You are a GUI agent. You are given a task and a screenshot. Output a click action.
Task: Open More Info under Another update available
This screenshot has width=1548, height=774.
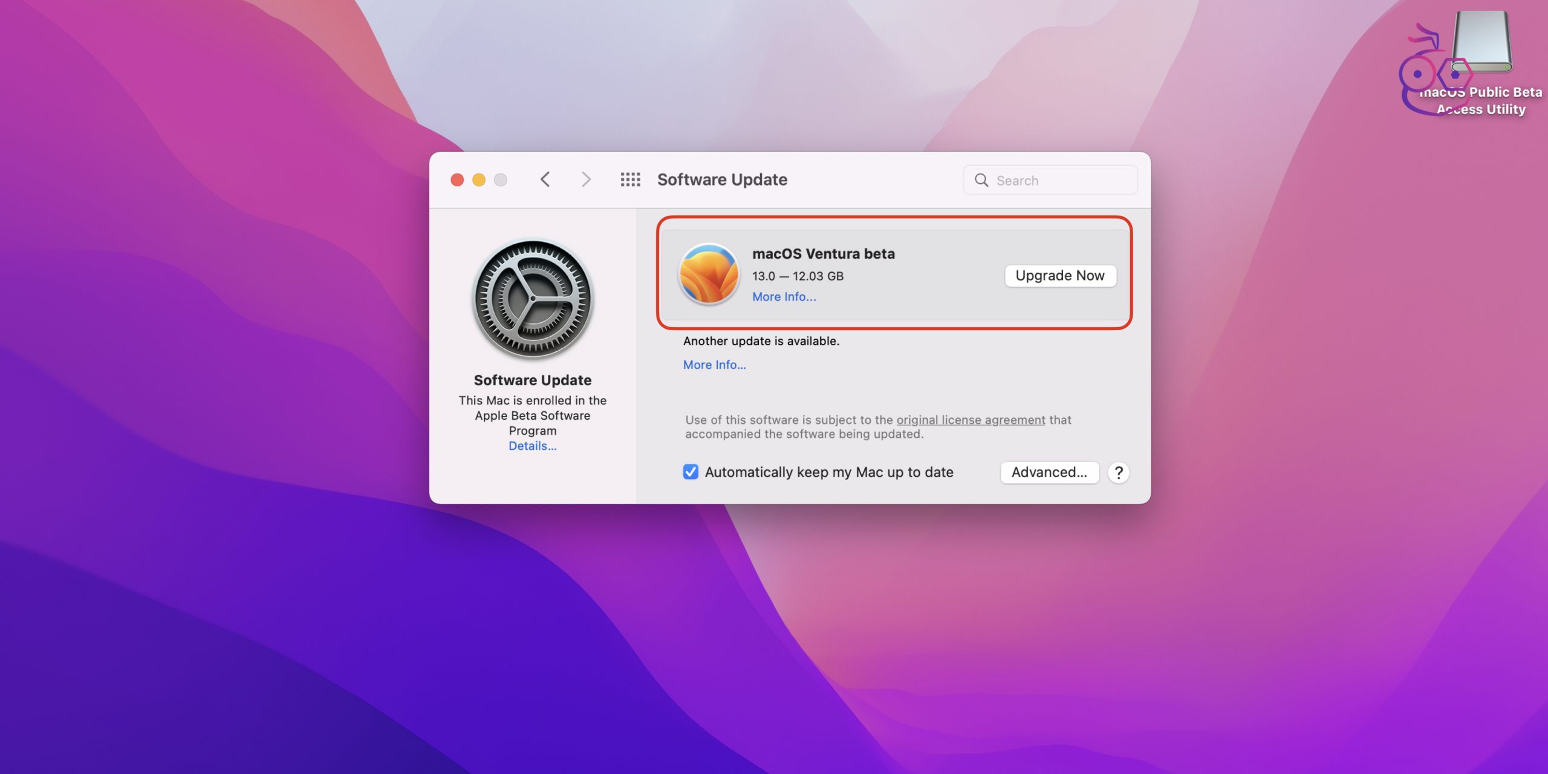point(714,365)
